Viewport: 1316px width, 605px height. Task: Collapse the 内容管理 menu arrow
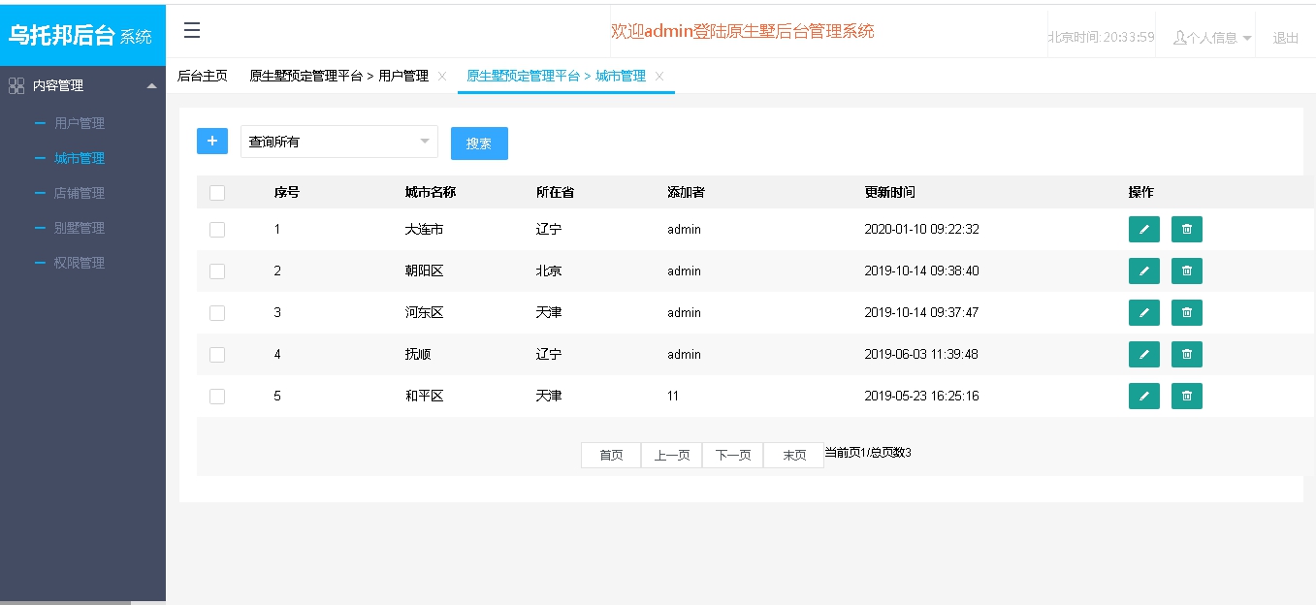pyautogui.click(x=151, y=86)
